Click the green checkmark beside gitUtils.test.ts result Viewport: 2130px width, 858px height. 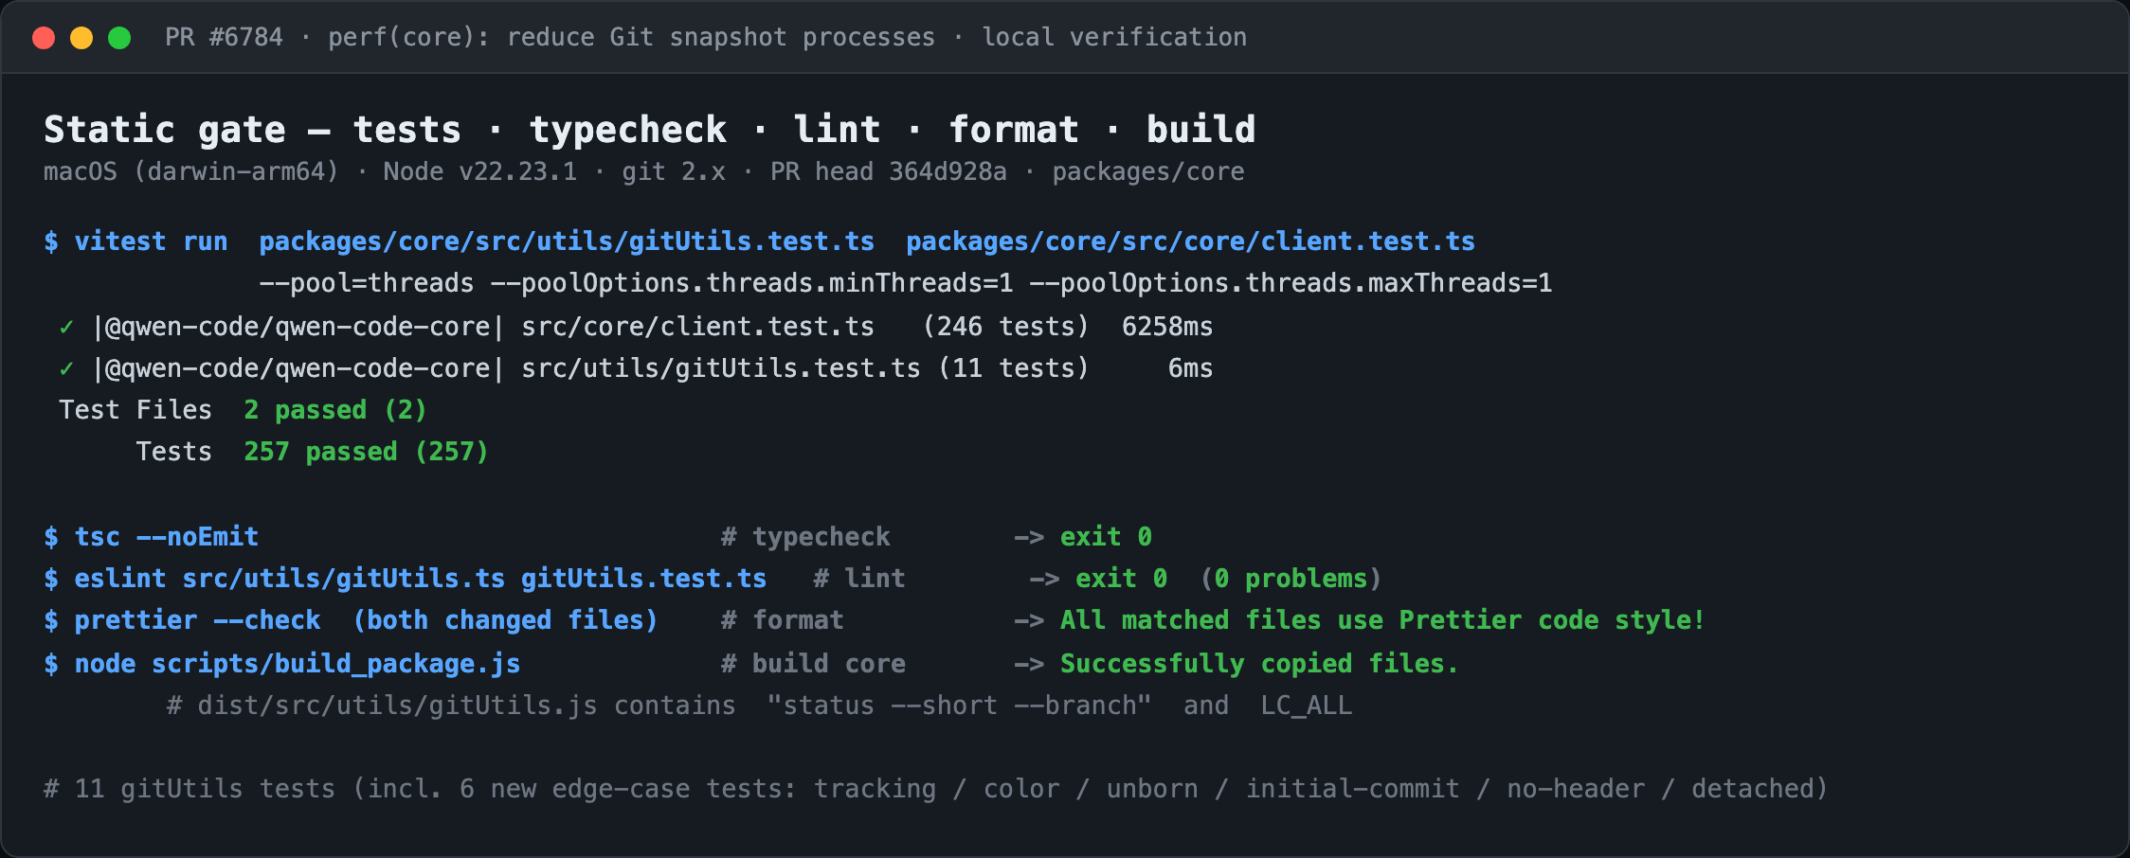click(x=66, y=368)
